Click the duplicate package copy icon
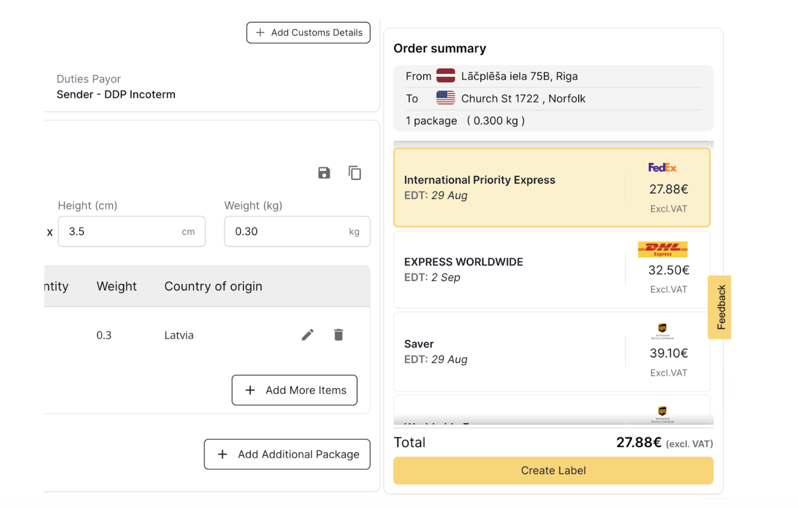Image resolution: width=799 pixels, height=508 pixels. coord(355,173)
